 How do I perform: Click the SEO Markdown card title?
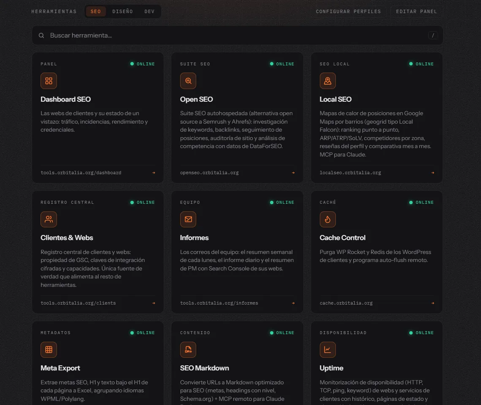tap(205, 368)
